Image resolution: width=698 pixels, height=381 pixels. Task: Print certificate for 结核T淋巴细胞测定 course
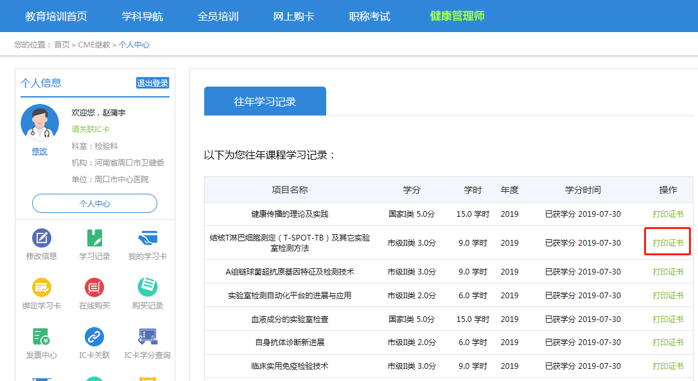pyautogui.click(x=668, y=242)
